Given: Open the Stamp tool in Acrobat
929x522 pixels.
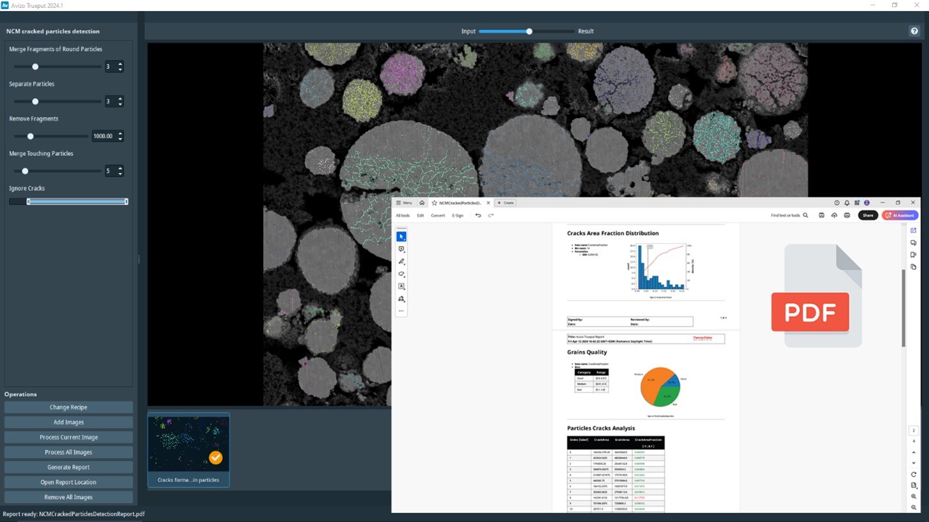Looking at the screenshot, I should tap(401, 299).
